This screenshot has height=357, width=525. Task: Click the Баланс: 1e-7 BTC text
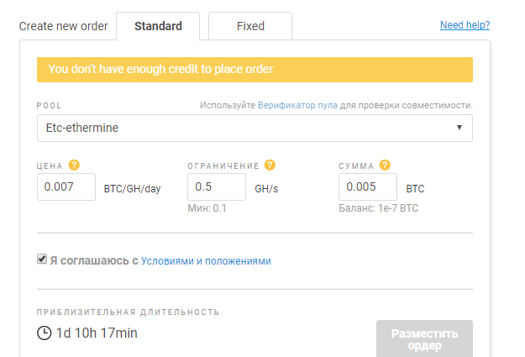pyautogui.click(x=378, y=208)
